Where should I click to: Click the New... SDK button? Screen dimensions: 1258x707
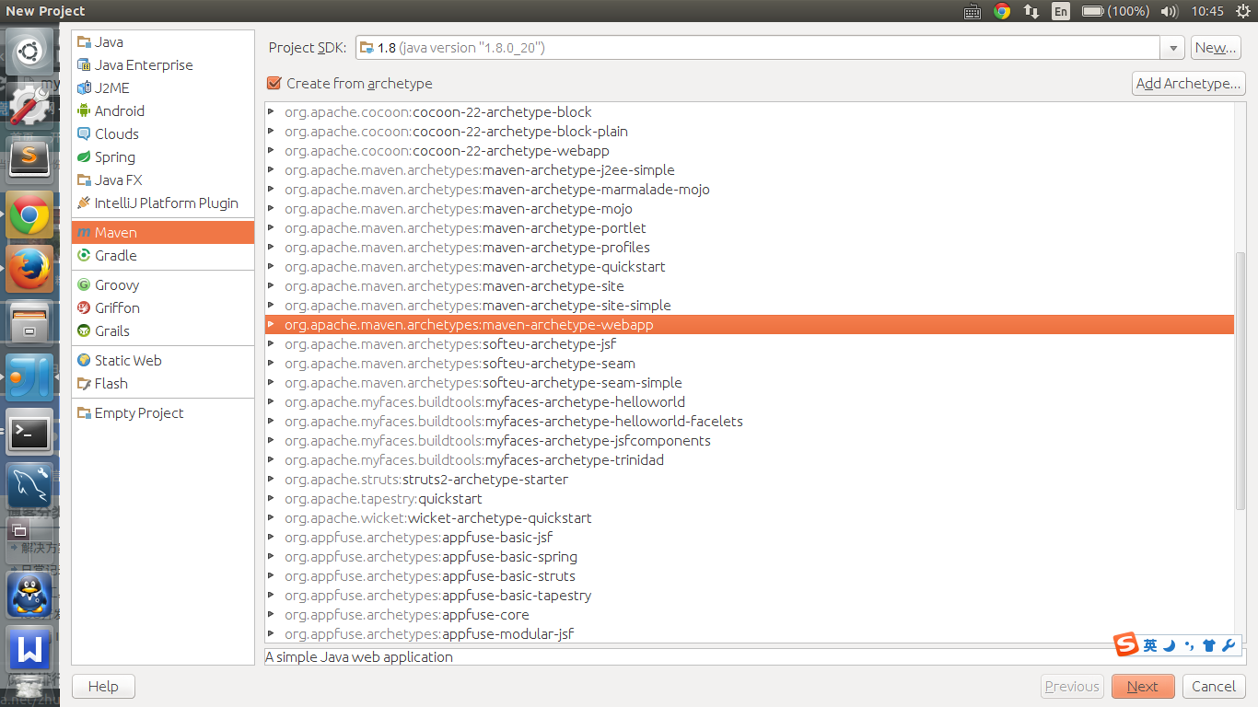coord(1216,48)
